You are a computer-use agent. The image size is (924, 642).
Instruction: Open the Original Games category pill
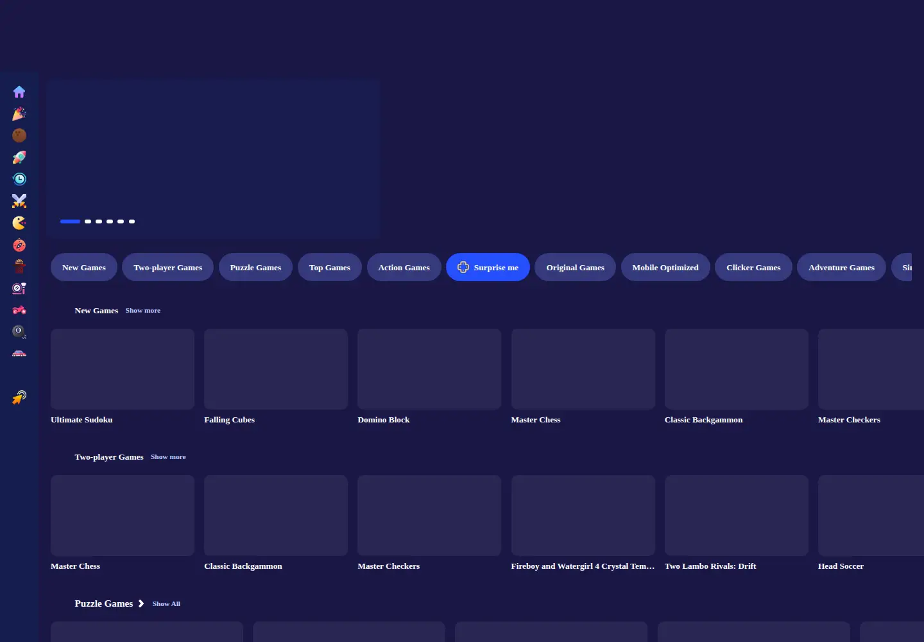[576, 267]
